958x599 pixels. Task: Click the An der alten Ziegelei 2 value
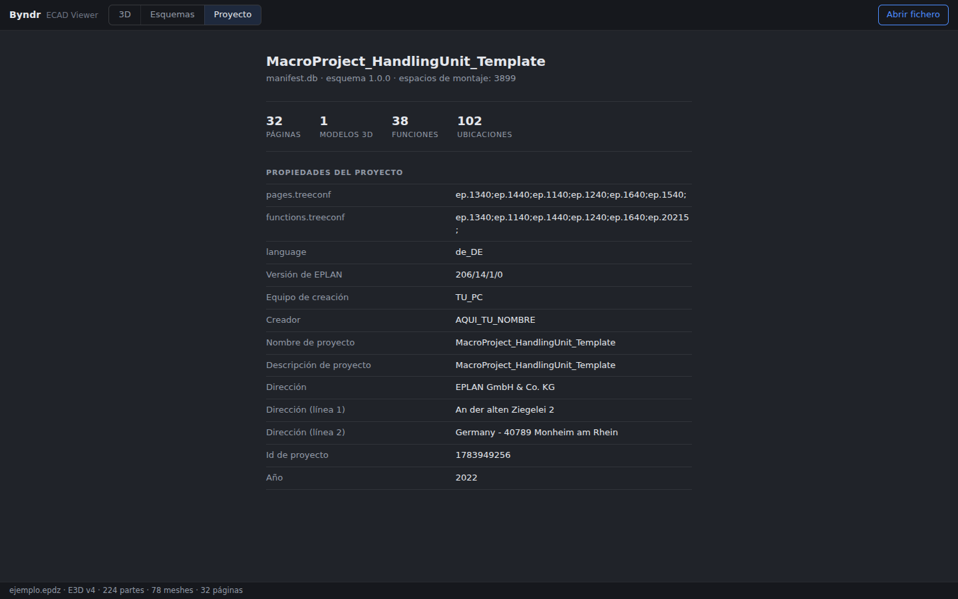(505, 410)
